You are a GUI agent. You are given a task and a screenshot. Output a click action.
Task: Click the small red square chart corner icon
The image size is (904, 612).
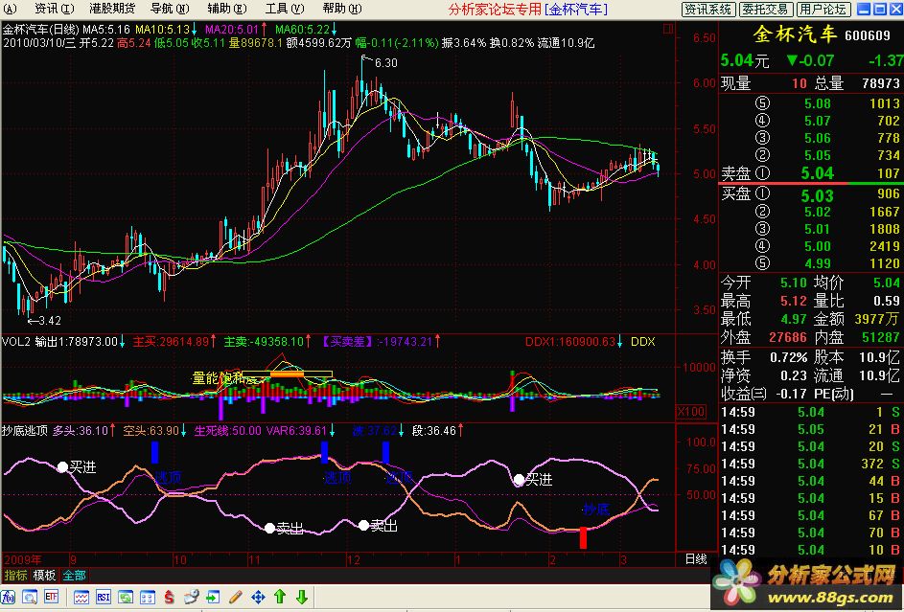pos(669,28)
